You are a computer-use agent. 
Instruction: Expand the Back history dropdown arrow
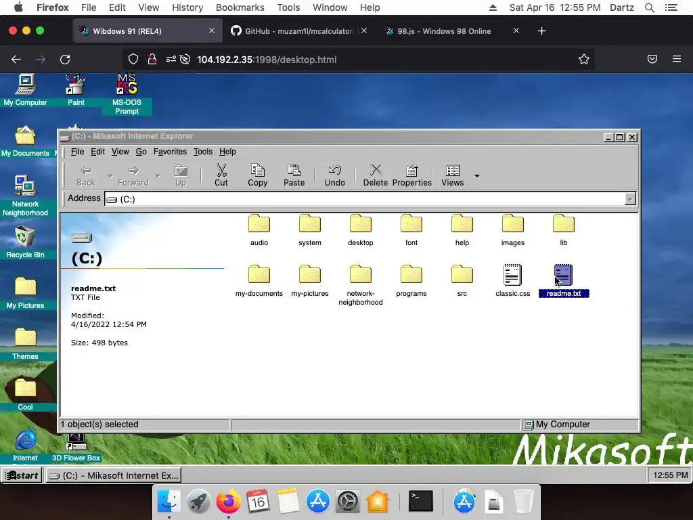tap(110, 175)
